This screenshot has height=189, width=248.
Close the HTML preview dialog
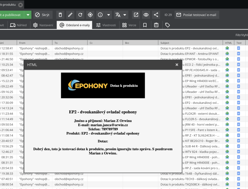[x=177, y=65]
